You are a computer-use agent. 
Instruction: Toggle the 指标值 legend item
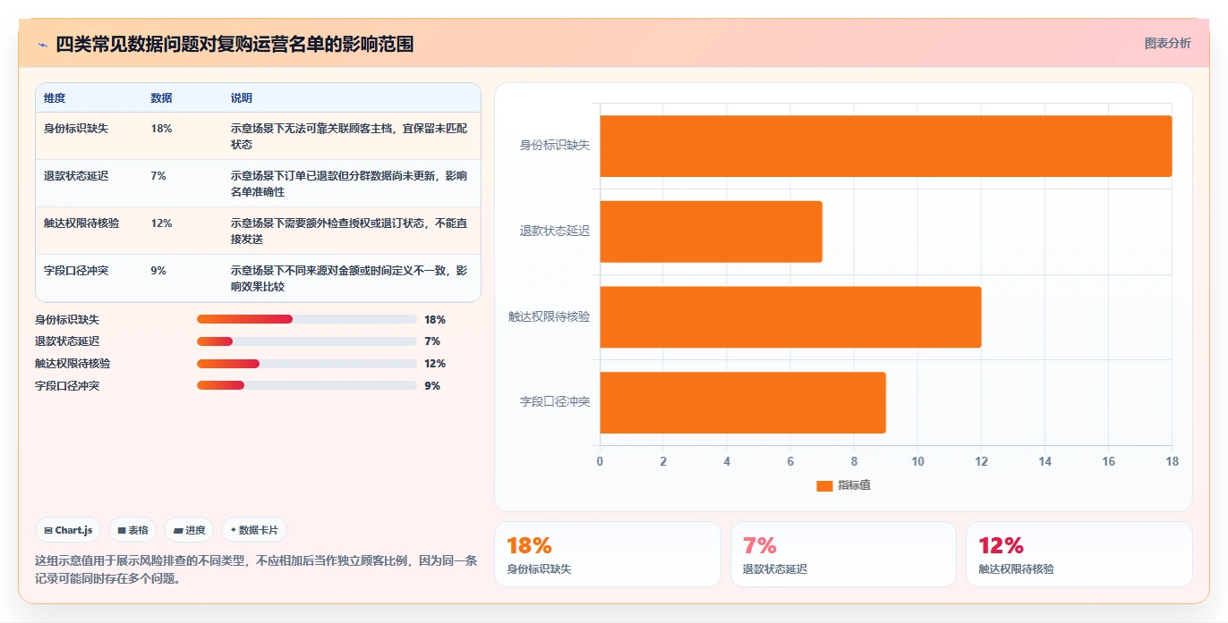(x=843, y=485)
